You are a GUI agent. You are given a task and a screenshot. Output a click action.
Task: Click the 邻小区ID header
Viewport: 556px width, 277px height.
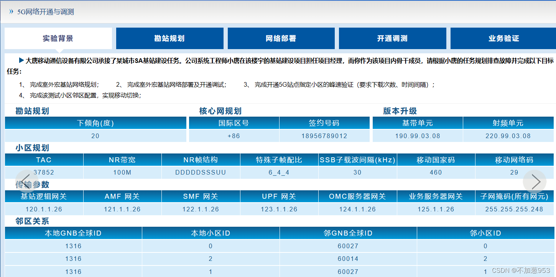[485, 233]
